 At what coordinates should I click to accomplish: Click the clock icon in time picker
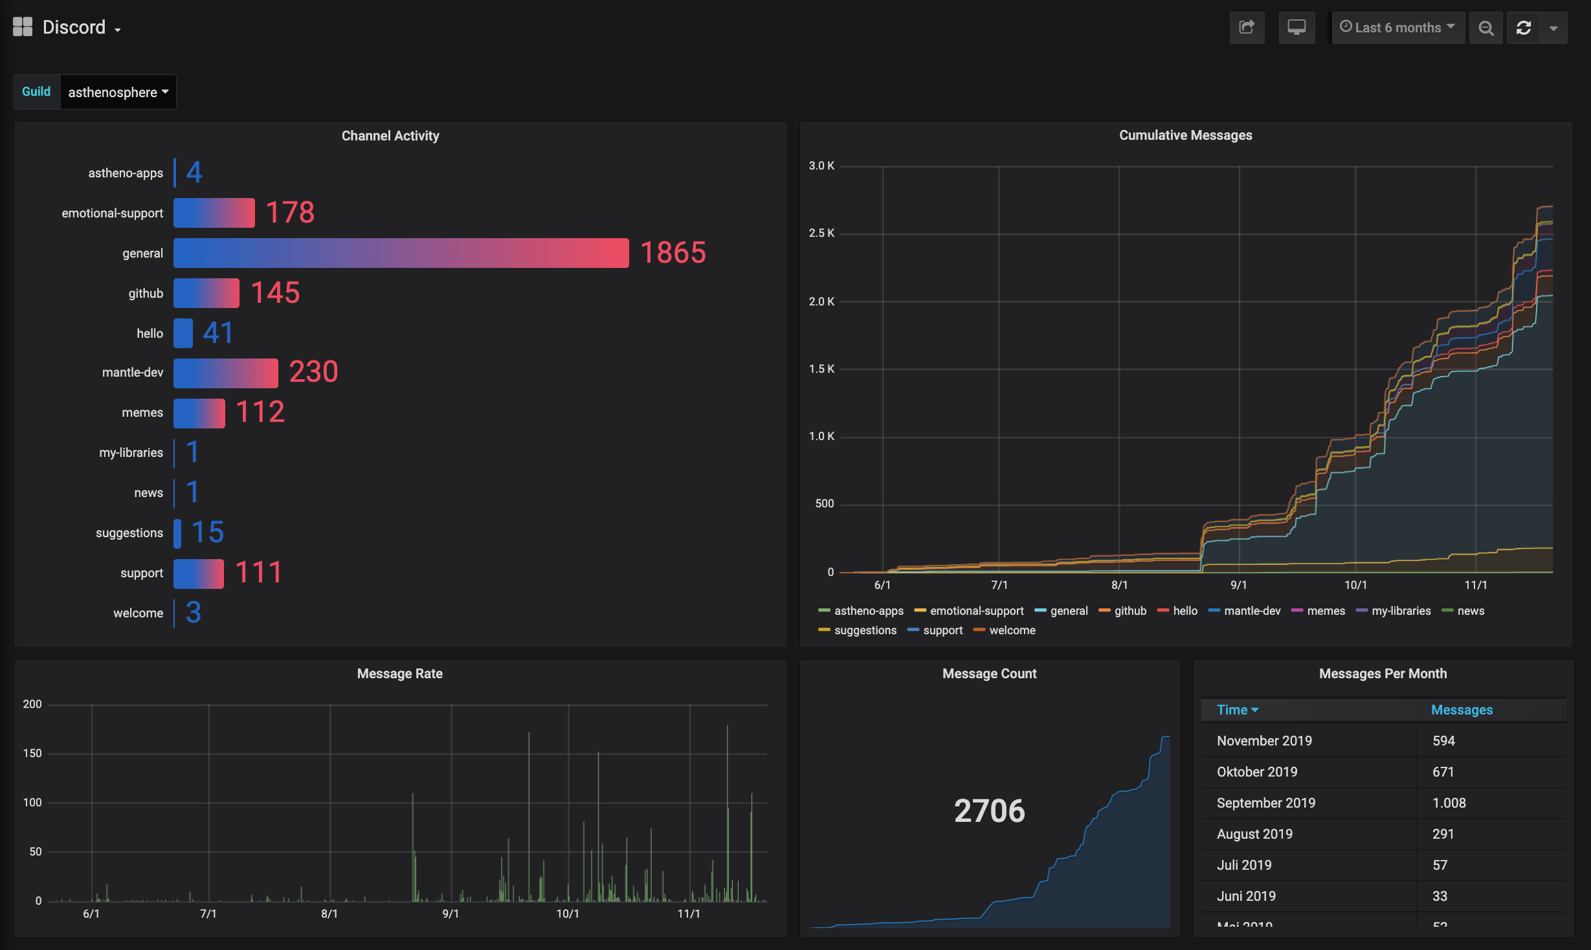click(x=1346, y=27)
